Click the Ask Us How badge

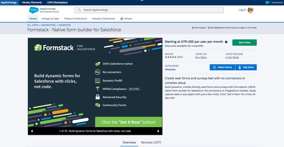134,89
